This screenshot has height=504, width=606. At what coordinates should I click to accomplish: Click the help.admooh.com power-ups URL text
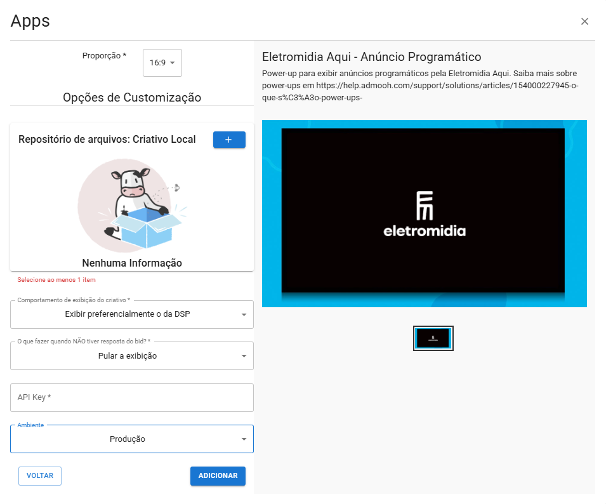[x=420, y=91]
